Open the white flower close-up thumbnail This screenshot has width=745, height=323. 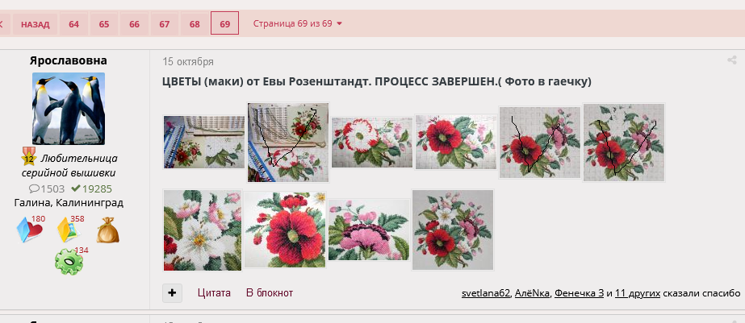click(x=203, y=230)
